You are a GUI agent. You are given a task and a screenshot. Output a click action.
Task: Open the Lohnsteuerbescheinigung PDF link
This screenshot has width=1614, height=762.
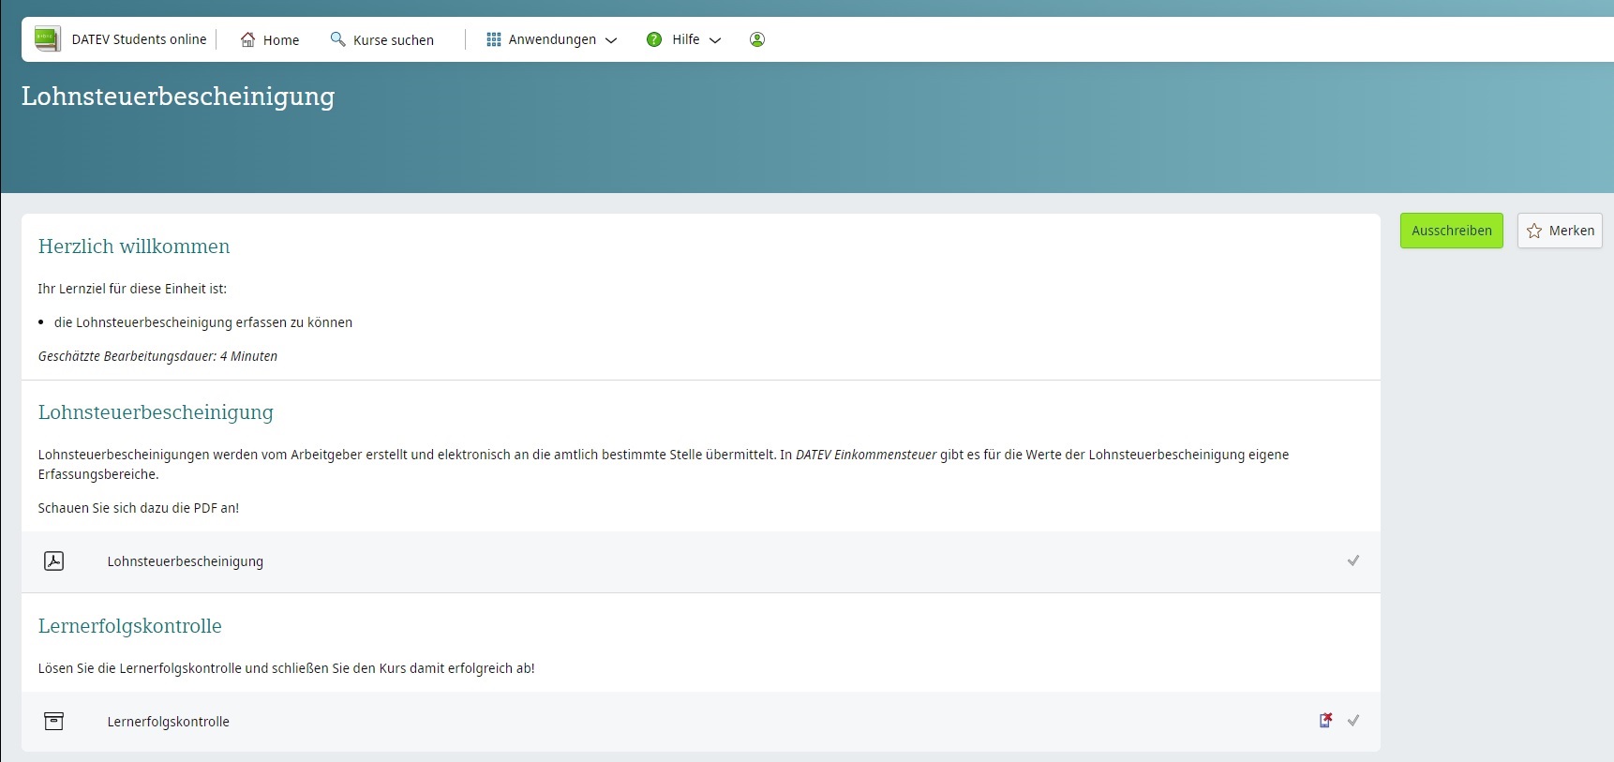[185, 561]
